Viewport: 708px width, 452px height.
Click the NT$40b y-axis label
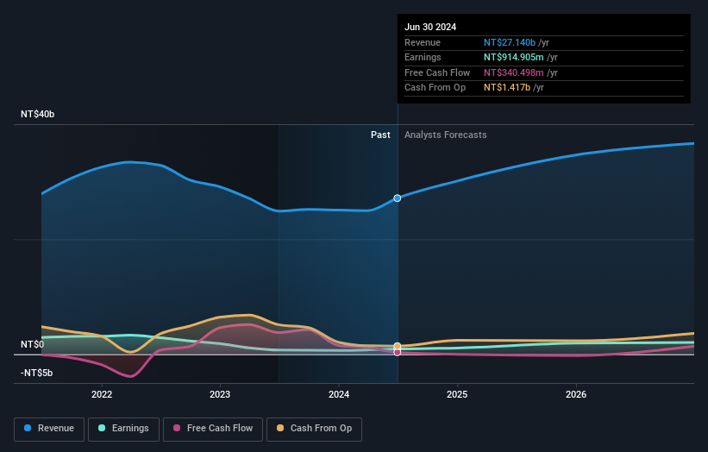[37, 114]
